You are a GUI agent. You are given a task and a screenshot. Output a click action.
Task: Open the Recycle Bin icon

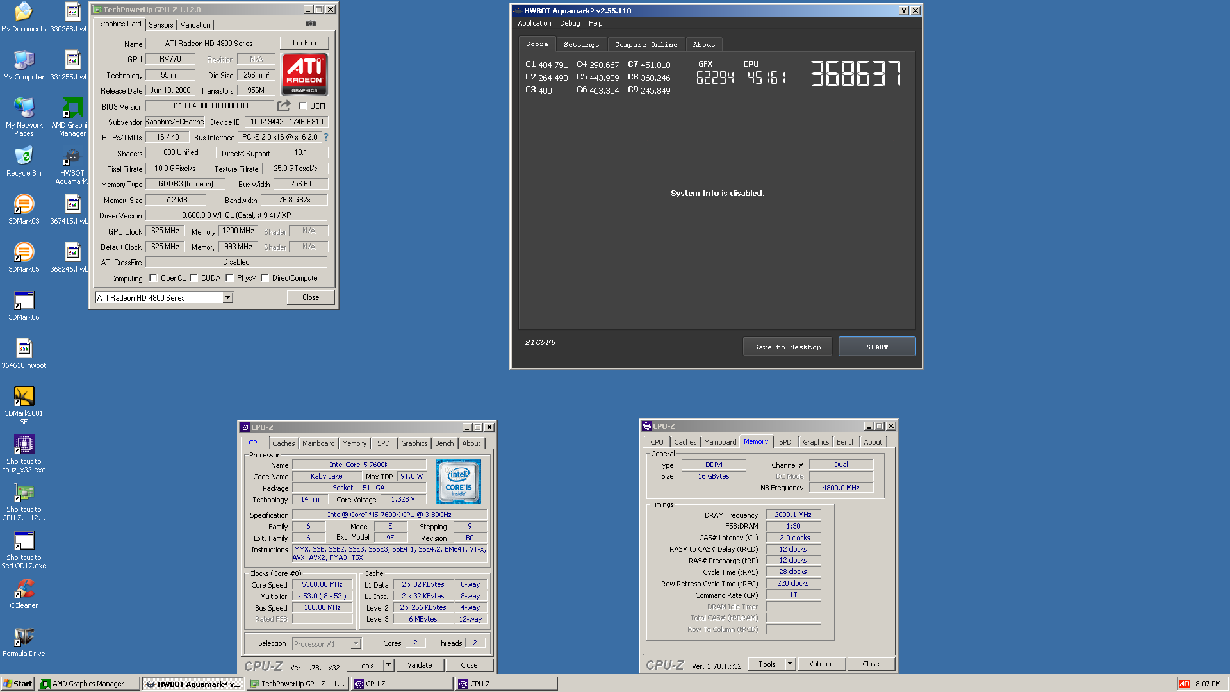pyautogui.click(x=24, y=161)
